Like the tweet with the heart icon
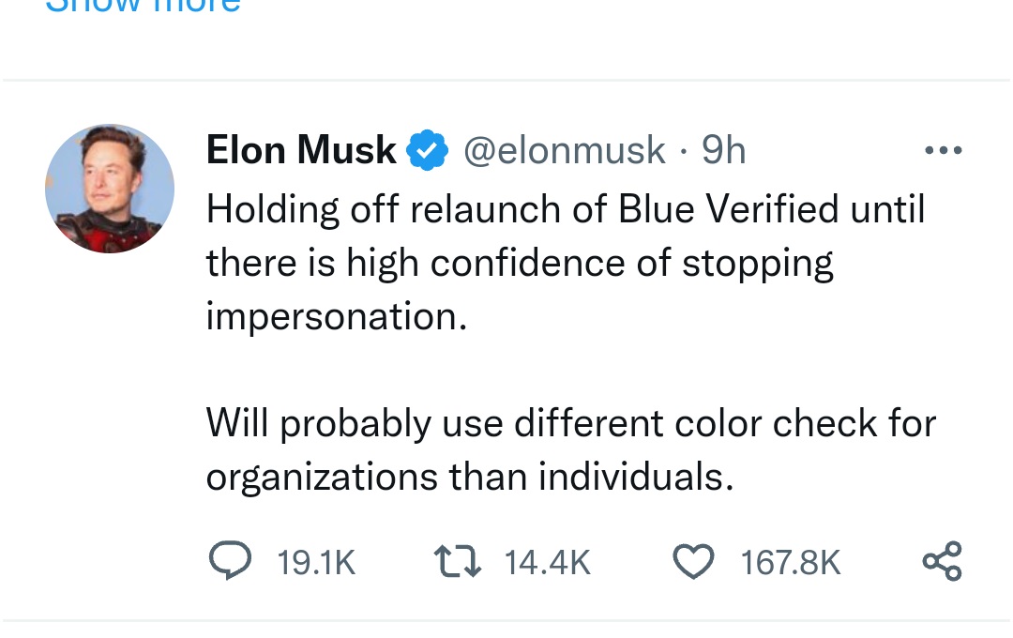Image resolution: width=1013 pixels, height=638 pixels. 694,562
